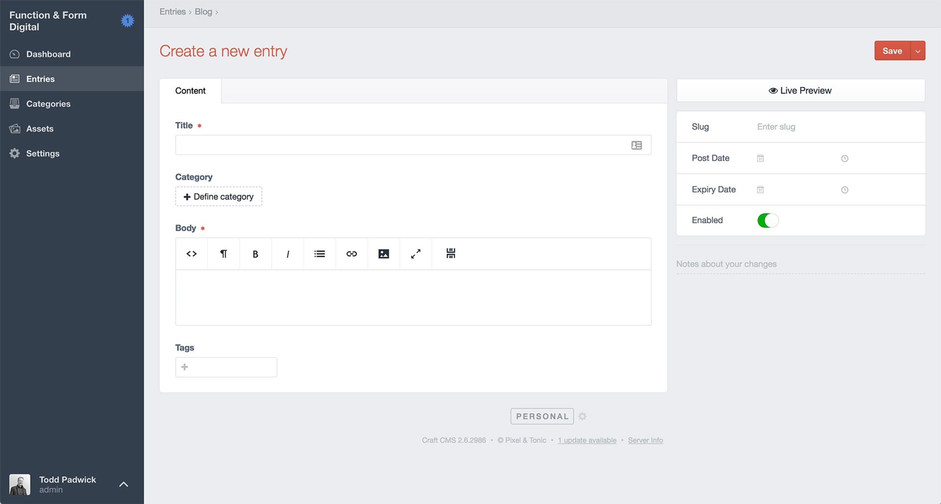Open the 1 update available link
The height and width of the screenshot is (504, 941).
587,440
